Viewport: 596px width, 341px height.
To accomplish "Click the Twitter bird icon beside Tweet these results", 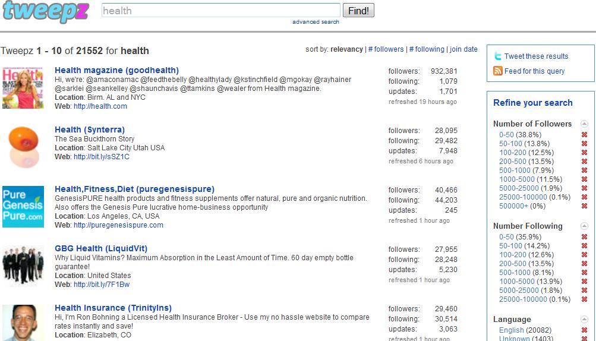I will 497,56.
